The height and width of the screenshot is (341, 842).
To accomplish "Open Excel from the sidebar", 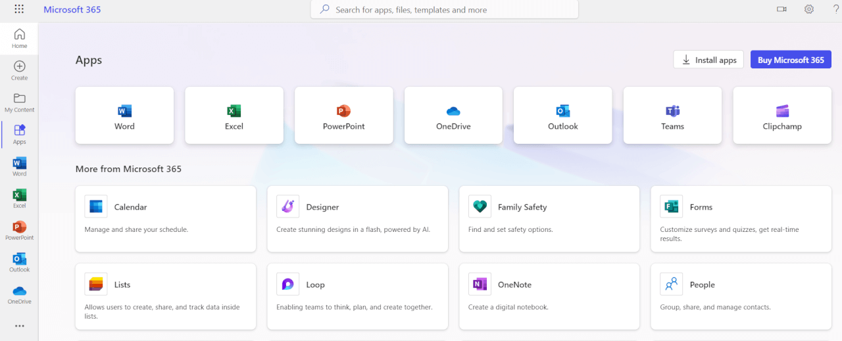I will pos(19,198).
